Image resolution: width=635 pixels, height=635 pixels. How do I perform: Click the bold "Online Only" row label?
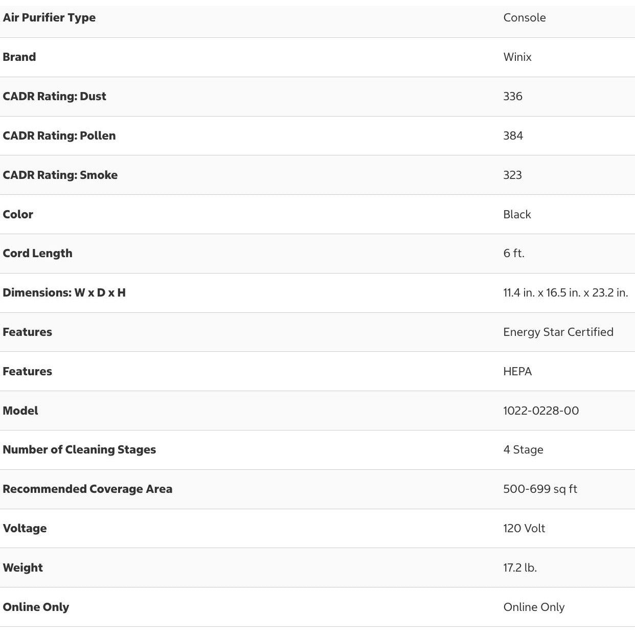pyautogui.click(x=36, y=607)
